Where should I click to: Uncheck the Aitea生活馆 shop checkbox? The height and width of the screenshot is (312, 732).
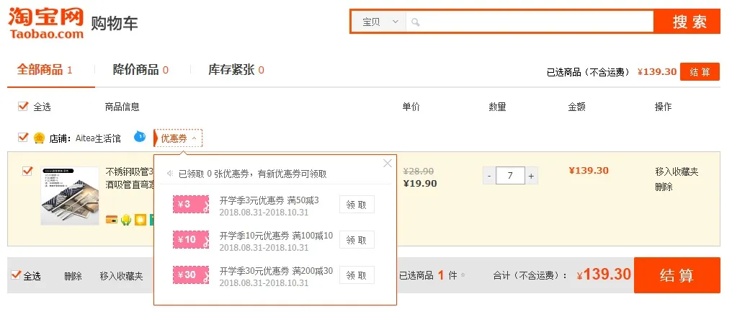pyautogui.click(x=23, y=138)
